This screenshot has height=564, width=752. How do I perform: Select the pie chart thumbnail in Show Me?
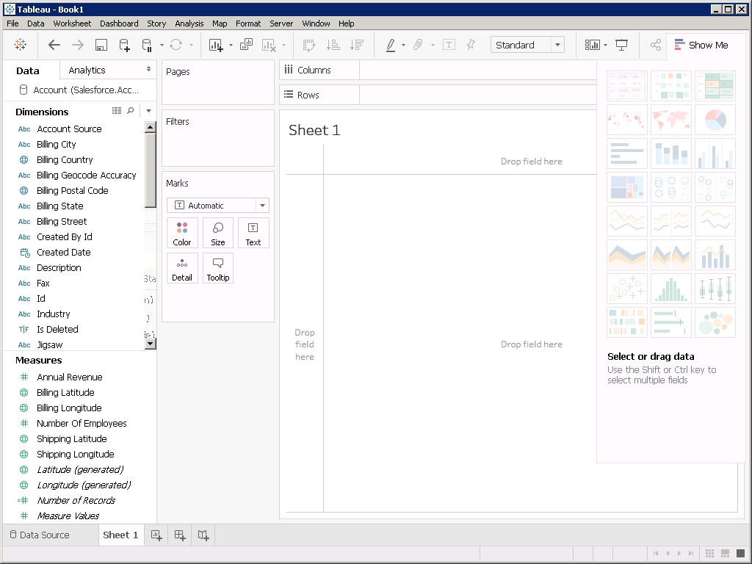(715, 119)
